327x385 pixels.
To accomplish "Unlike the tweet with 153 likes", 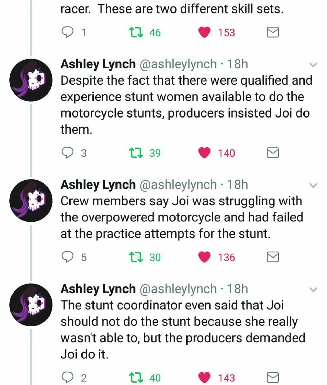I will (204, 32).
